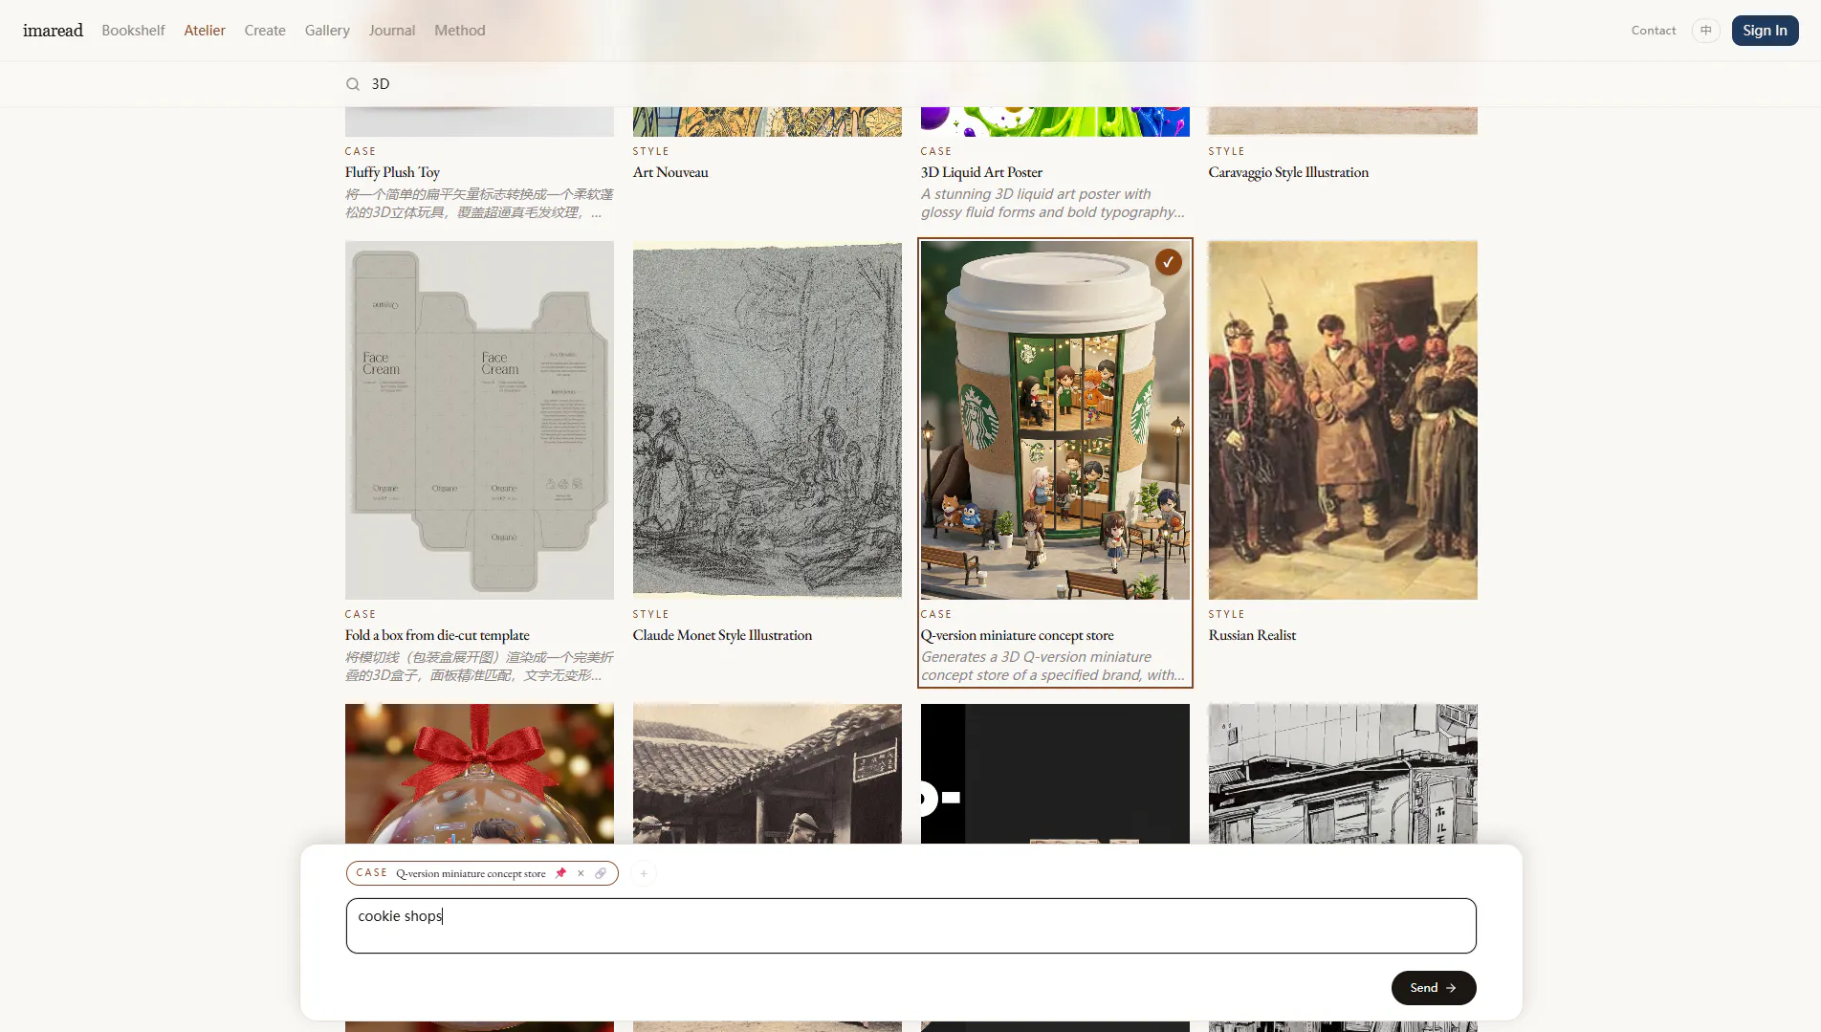Image resolution: width=1821 pixels, height=1032 pixels.
Task: Open the Fluffy Plush Toy title
Action: 392,172
